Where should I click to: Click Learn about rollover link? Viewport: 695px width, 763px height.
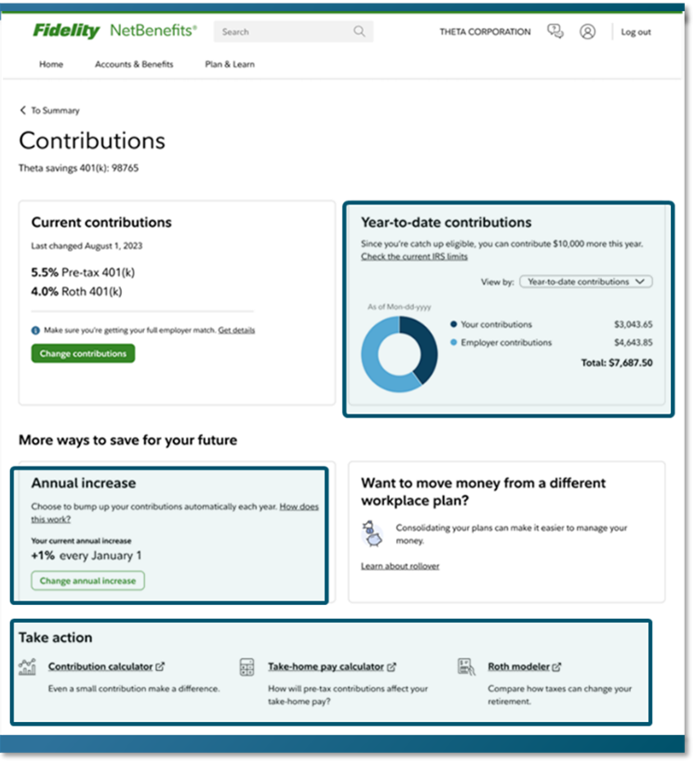point(400,566)
